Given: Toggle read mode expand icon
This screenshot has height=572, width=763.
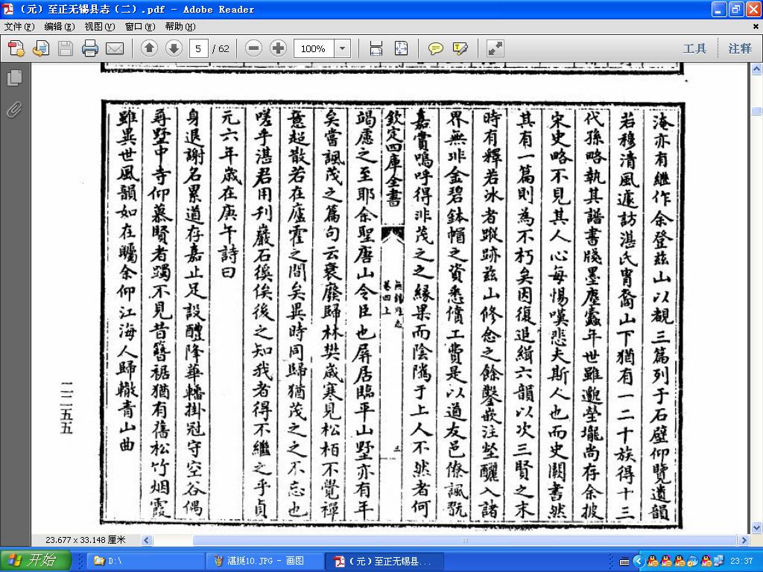Looking at the screenshot, I should [x=496, y=48].
